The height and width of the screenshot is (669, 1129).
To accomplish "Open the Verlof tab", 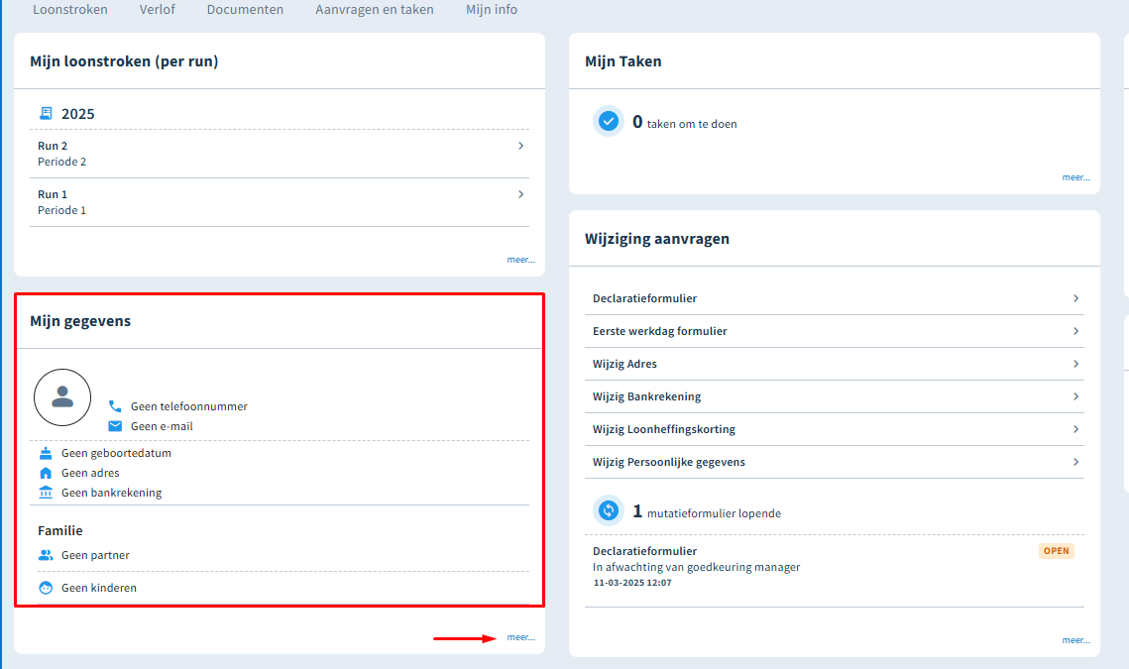I will coord(158,10).
